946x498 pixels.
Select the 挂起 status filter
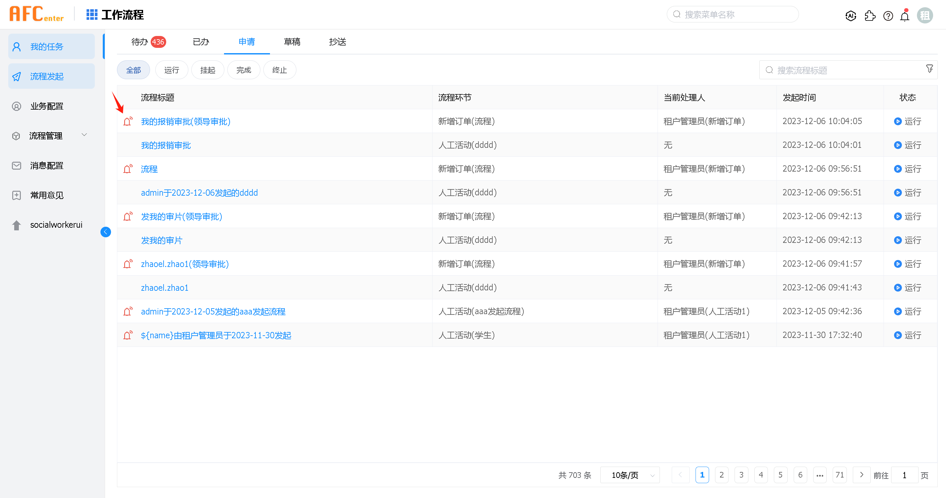pyautogui.click(x=208, y=70)
